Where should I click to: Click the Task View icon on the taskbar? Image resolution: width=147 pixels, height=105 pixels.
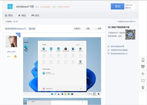click(59, 94)
